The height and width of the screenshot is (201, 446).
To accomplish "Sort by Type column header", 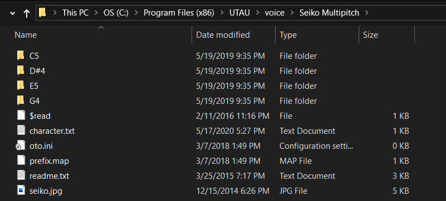I will click(317, 34).
